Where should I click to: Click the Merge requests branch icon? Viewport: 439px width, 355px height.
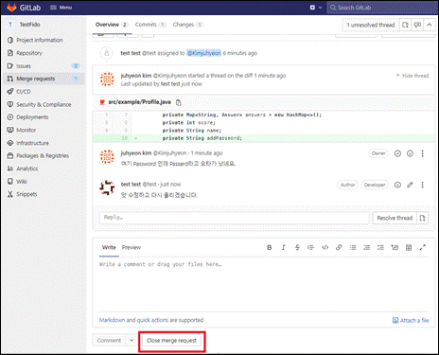pos(10,79)
